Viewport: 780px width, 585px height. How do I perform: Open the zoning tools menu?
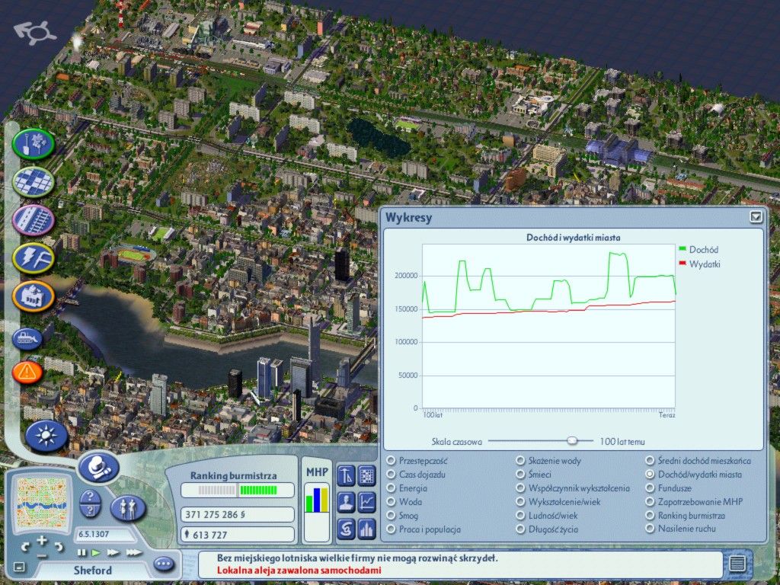tap(34, 182)
